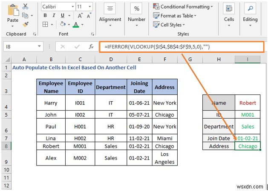This screenshot has width=268, height=191.
Task: Select the cell containing Los Angeles
Action: [x=165, y=158]
